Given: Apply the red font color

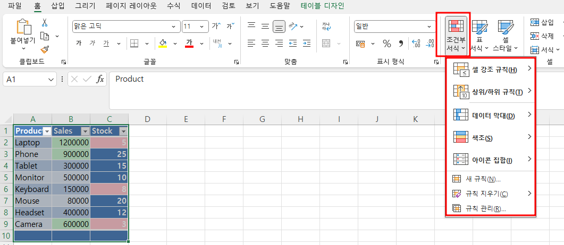Looking at the screenshot, I should coord(189,43).
